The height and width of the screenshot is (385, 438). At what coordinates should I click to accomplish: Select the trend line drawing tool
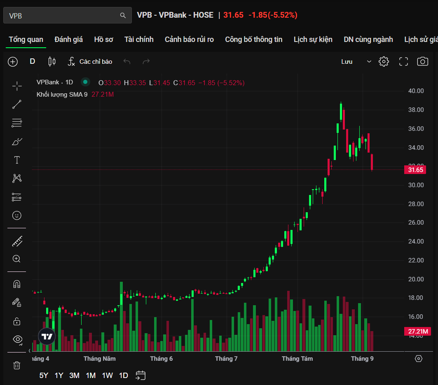(x=17, y=104)
